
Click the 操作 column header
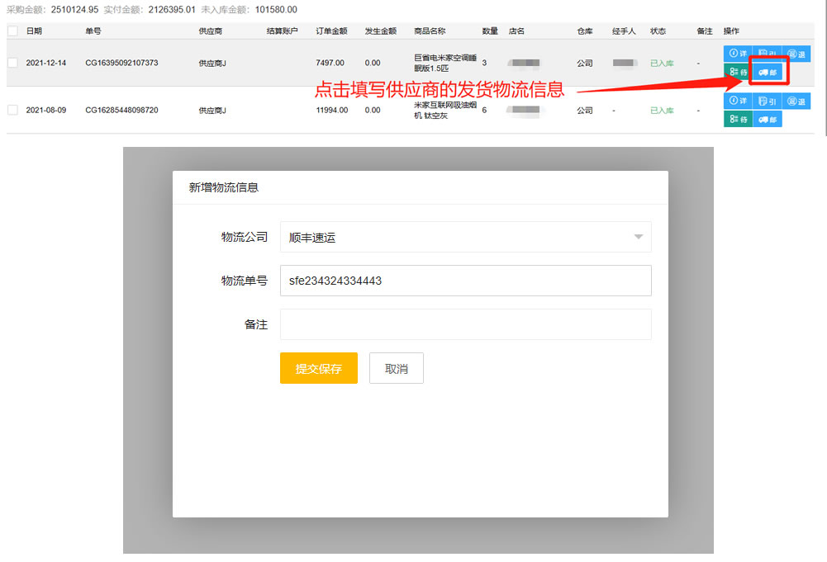point(731,31)
